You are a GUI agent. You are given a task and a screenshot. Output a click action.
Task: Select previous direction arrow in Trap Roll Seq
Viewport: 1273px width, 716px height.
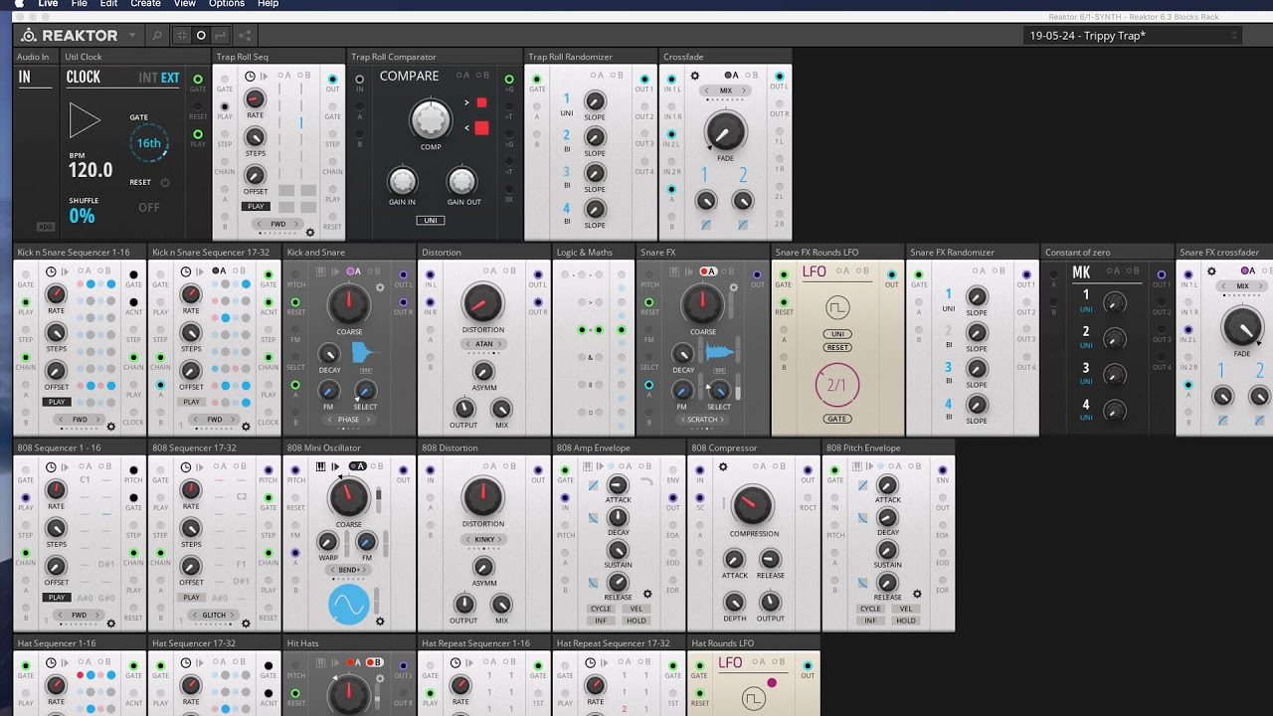click(x=258, y=224)
